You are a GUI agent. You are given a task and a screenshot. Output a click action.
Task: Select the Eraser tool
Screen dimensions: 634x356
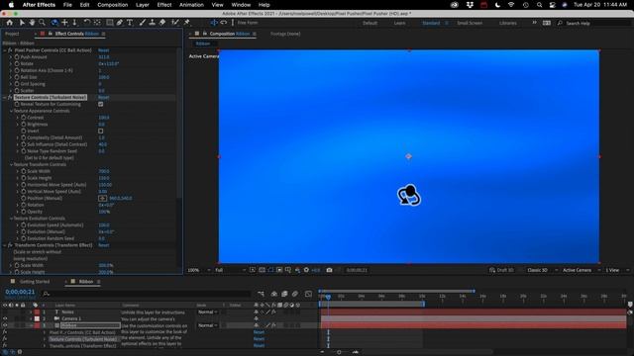coord(162,23)
